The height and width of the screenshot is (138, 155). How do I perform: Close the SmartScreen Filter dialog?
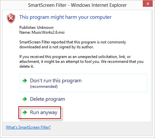(148, 4)
